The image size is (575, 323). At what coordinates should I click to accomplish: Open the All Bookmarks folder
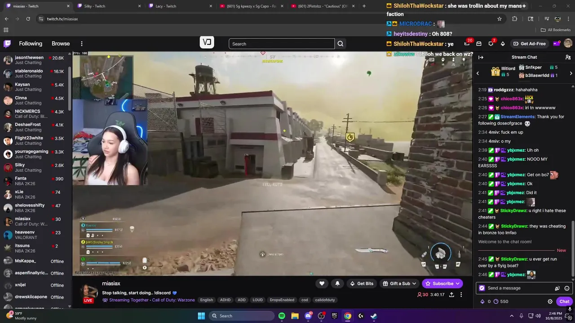pyautogui.click(x=556, y=30)
